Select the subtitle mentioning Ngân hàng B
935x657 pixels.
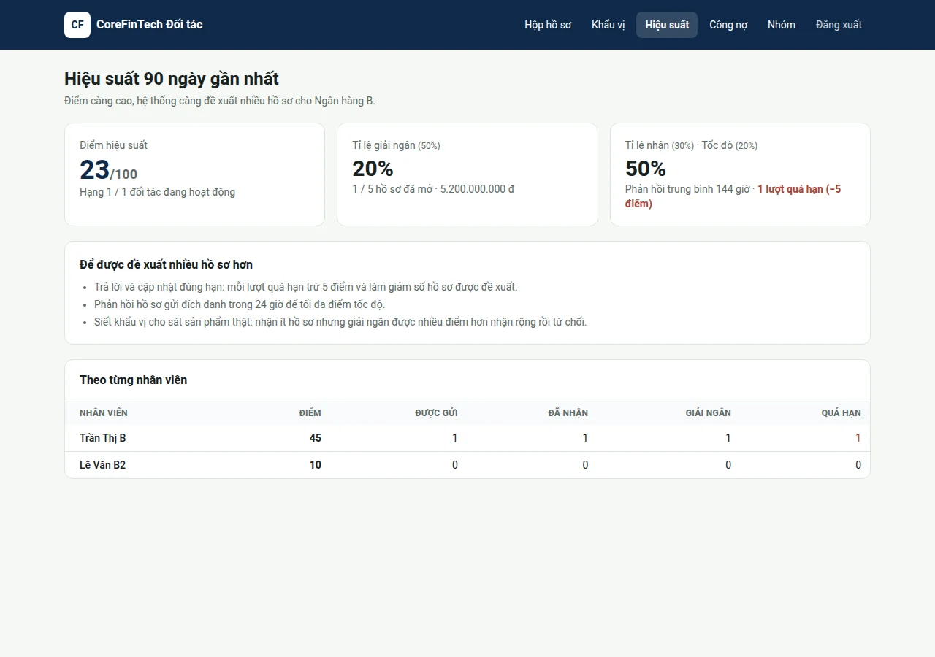click(220, 101)
